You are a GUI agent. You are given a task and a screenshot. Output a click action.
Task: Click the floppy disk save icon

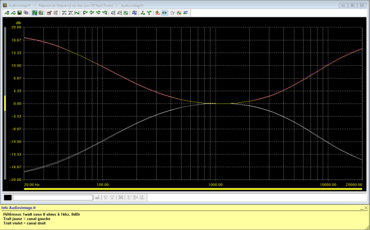tap(20, 13)
